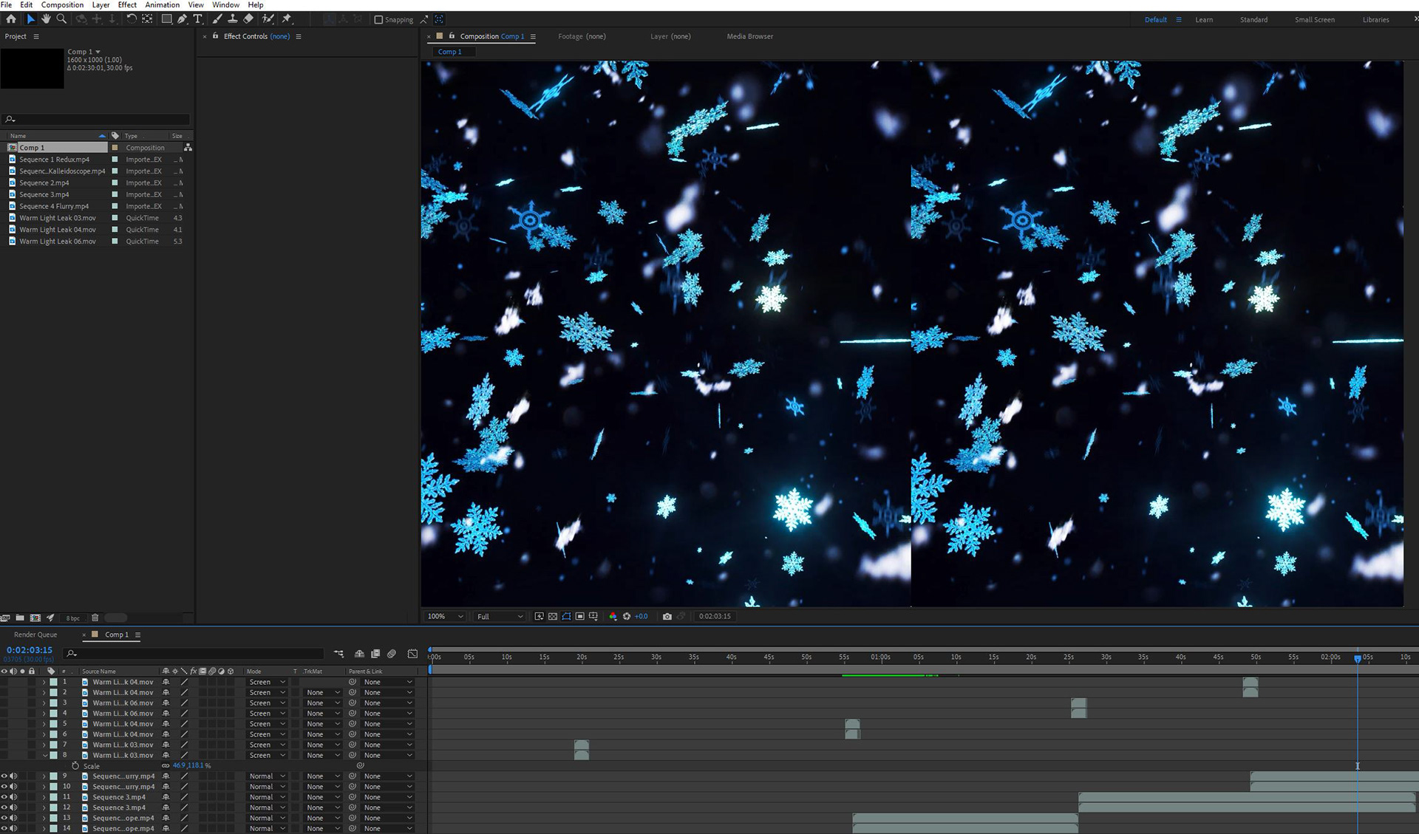This screenshot has width=1419, height=834.
Task: Click the Take Snapshot camera icon
Action: 667,616
